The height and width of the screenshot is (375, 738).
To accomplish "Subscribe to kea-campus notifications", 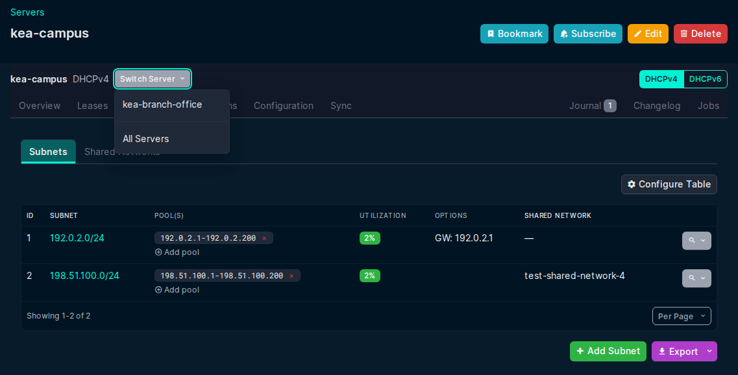I will tap(588, 34).
